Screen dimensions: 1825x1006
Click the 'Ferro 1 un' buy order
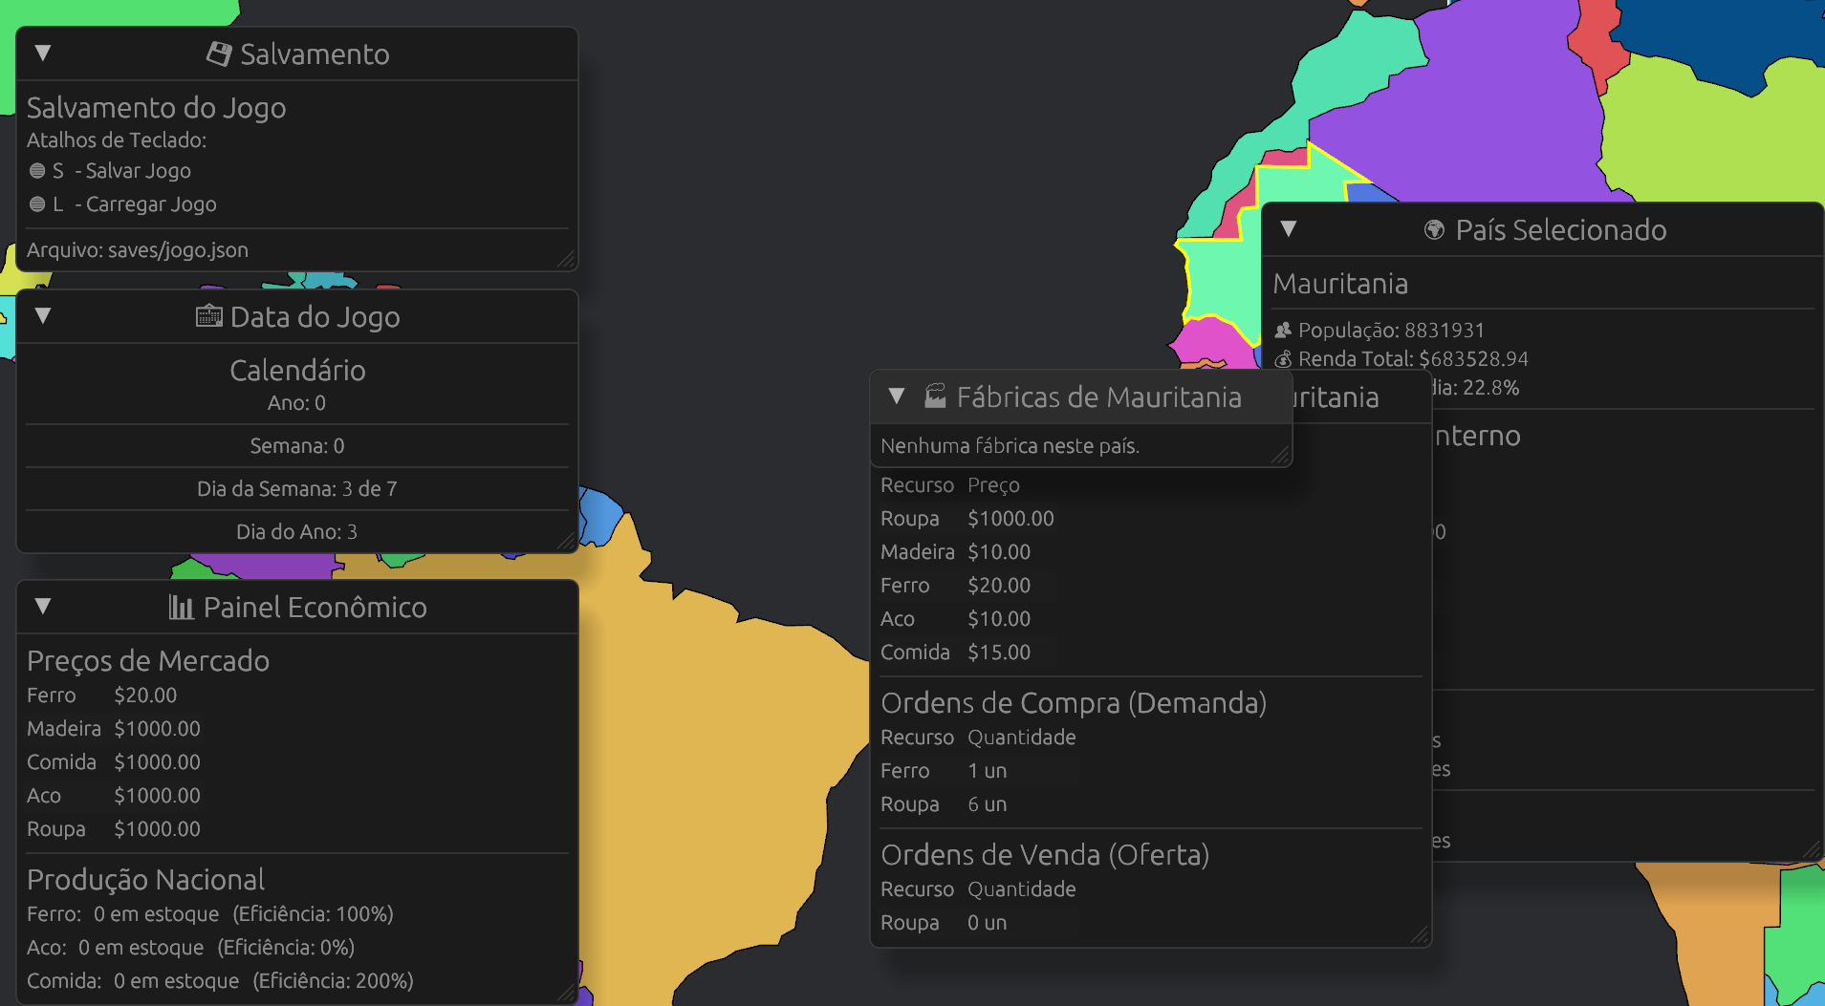[944, 771]
